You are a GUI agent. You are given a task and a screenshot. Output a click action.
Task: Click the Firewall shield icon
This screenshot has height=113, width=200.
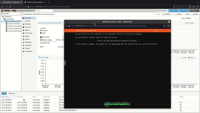23,48
